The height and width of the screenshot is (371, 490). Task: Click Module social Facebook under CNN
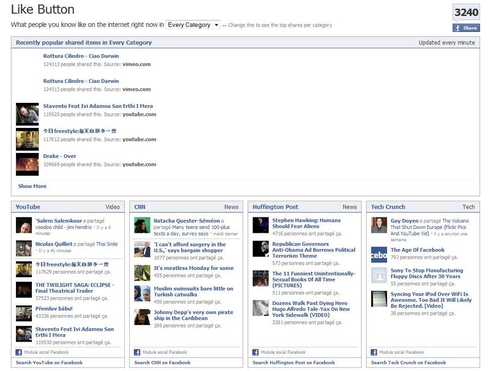coord(165,352)
